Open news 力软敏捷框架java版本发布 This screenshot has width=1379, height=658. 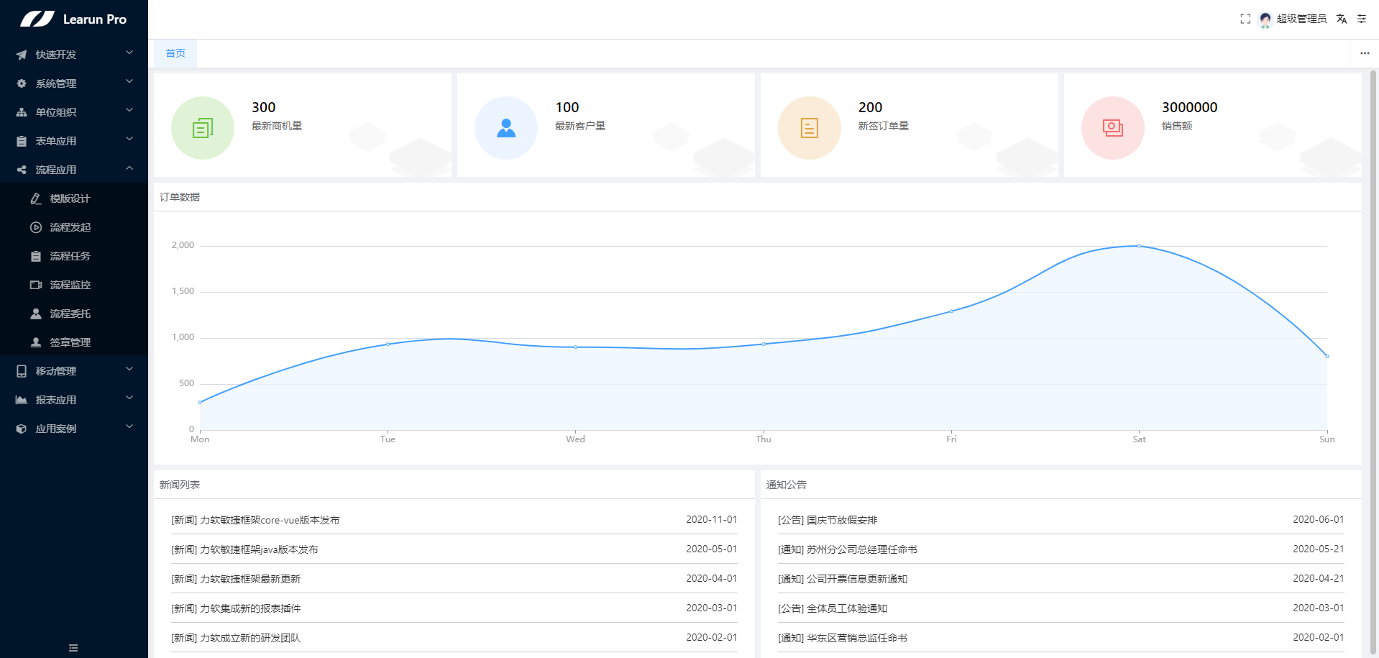(x=244, y=549)
